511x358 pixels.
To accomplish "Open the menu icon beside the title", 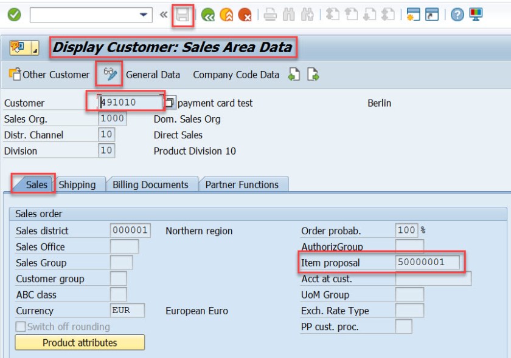I will (x=24, y=48).
